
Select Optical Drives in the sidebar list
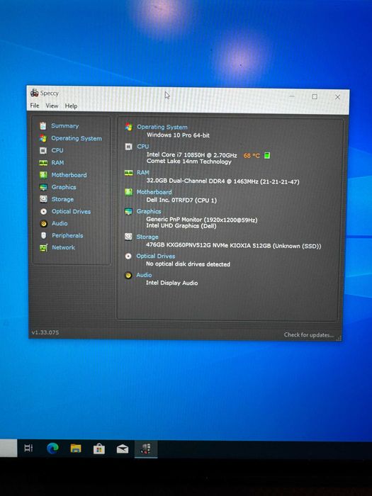point(71,211)
